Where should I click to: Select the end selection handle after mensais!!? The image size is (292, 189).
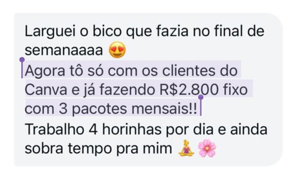coord(201,105)
